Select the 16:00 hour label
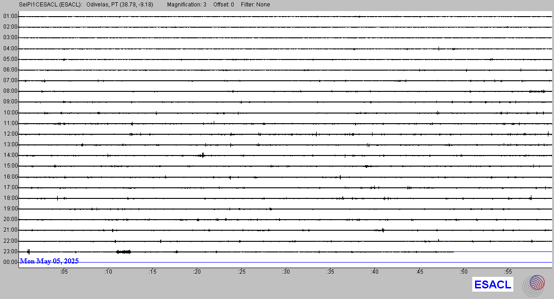This screenshot has width=554, height=299. (10, 177)
